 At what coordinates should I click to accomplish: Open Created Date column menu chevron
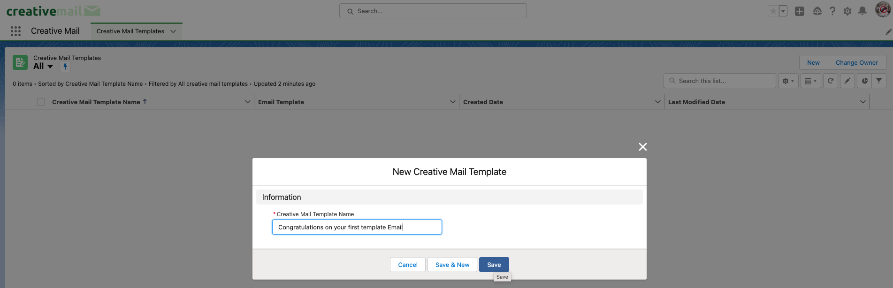pyautogui.click(x=658, y=102)
